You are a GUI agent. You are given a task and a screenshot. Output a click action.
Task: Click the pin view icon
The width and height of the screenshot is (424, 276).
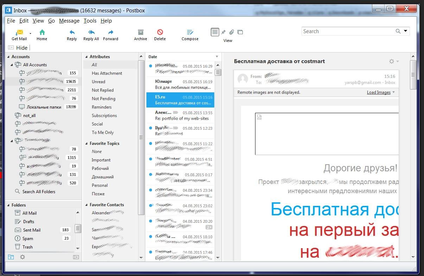click(223, 32)
